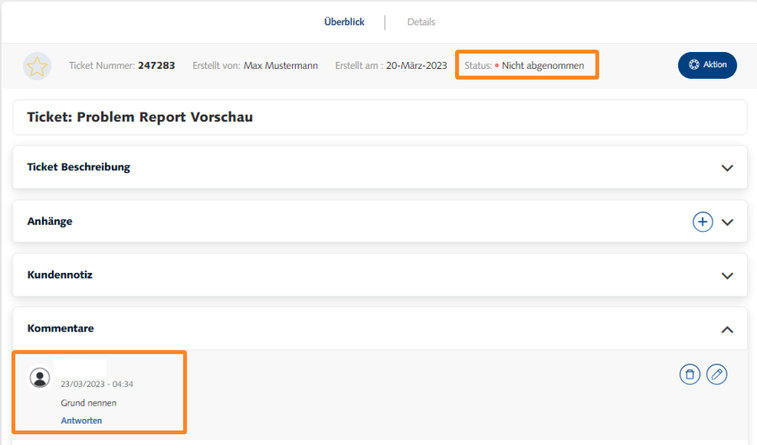Click the commenter's avatar icon
Viewport: 757px width, 445px height.
pos(40,378)
